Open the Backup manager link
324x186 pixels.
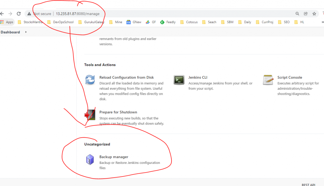(x=114, y=157)
